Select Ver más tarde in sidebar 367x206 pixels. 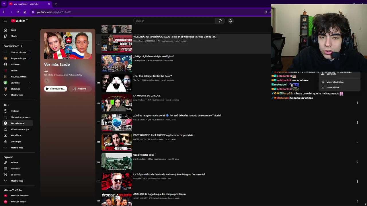17,123
